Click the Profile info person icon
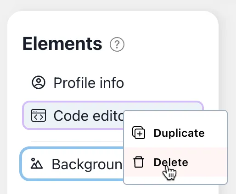 39,82
